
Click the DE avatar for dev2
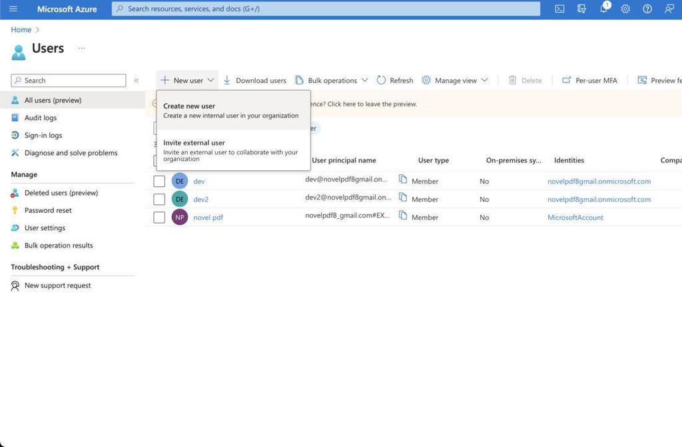tap(180, 200)
